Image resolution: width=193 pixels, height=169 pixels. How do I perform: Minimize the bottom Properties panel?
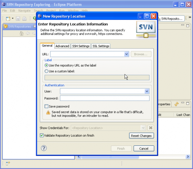(x=183, y=103)
